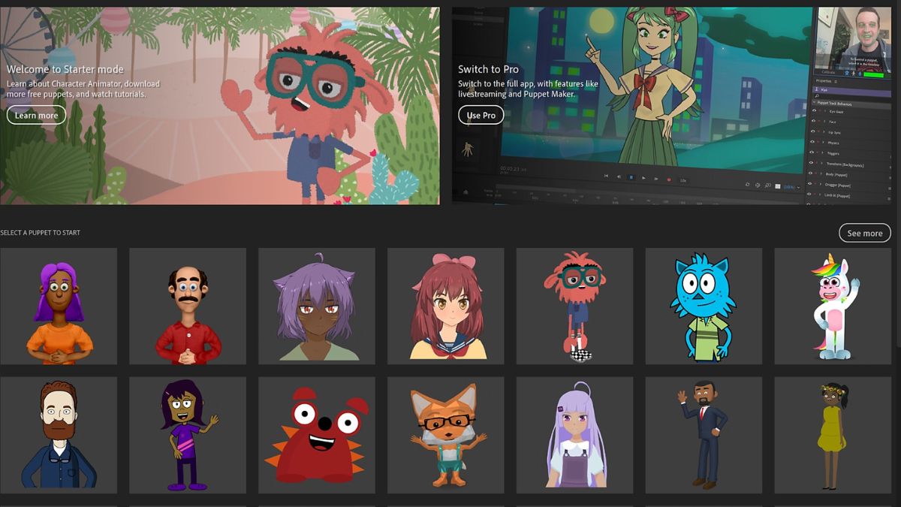Select the purple-haired woman in orange shirt puppet

pyautogui.click(x=59, y=306)
